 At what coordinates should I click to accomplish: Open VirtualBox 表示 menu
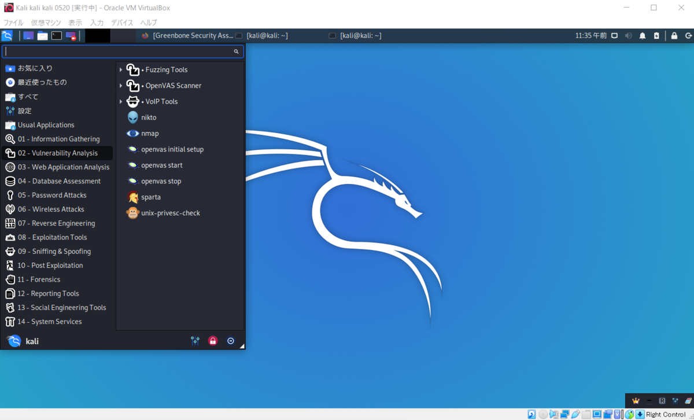pyautogui.click(x=75, y=23)
